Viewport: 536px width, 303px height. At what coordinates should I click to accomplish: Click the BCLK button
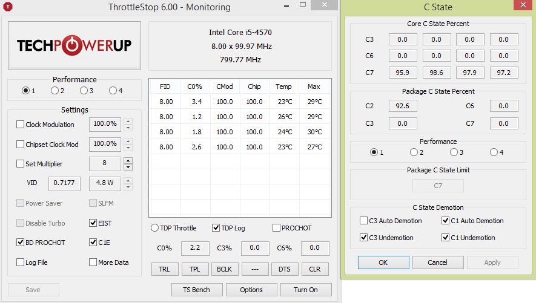225,269
